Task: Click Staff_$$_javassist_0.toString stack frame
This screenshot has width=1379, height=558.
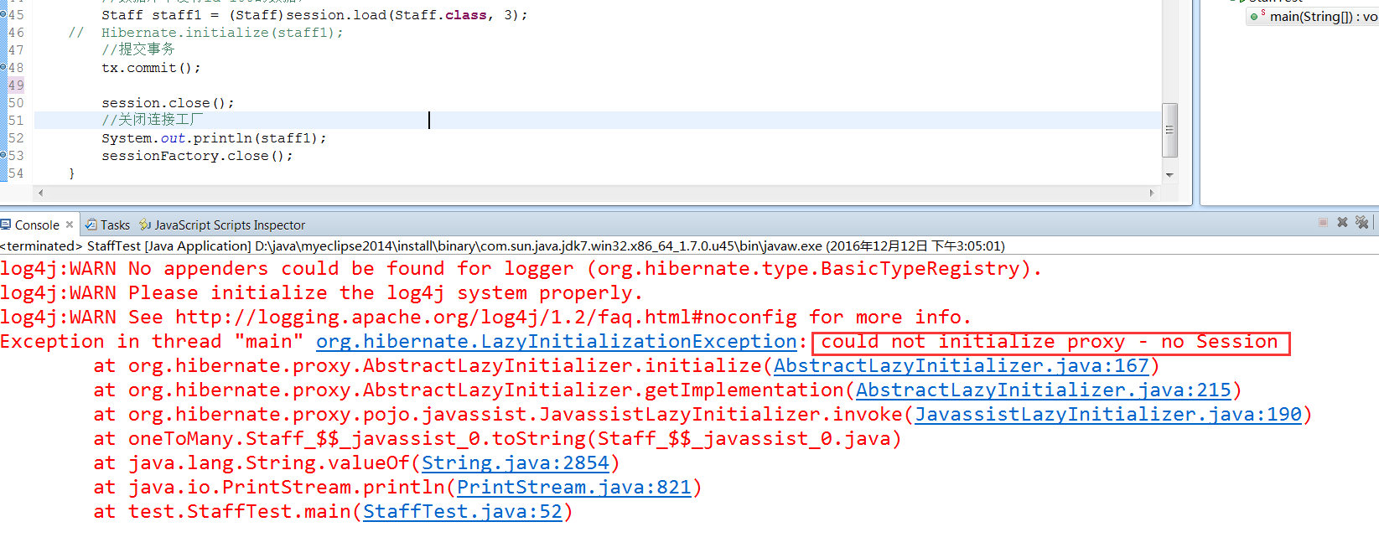Action: point(497,439)
